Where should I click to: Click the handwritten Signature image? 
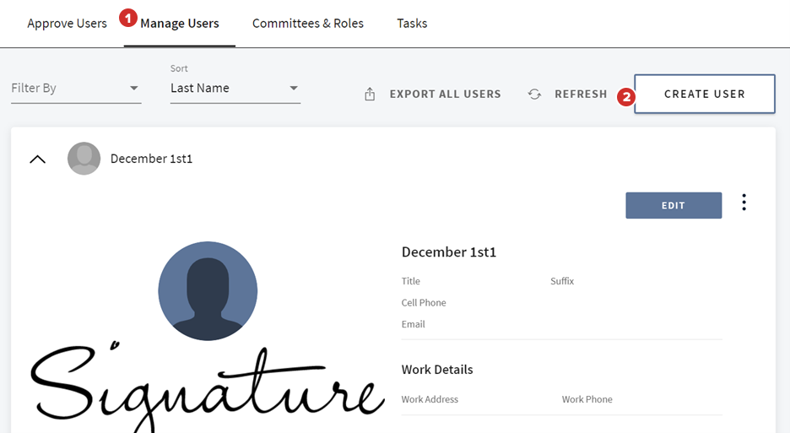click(x=203, y=388)
